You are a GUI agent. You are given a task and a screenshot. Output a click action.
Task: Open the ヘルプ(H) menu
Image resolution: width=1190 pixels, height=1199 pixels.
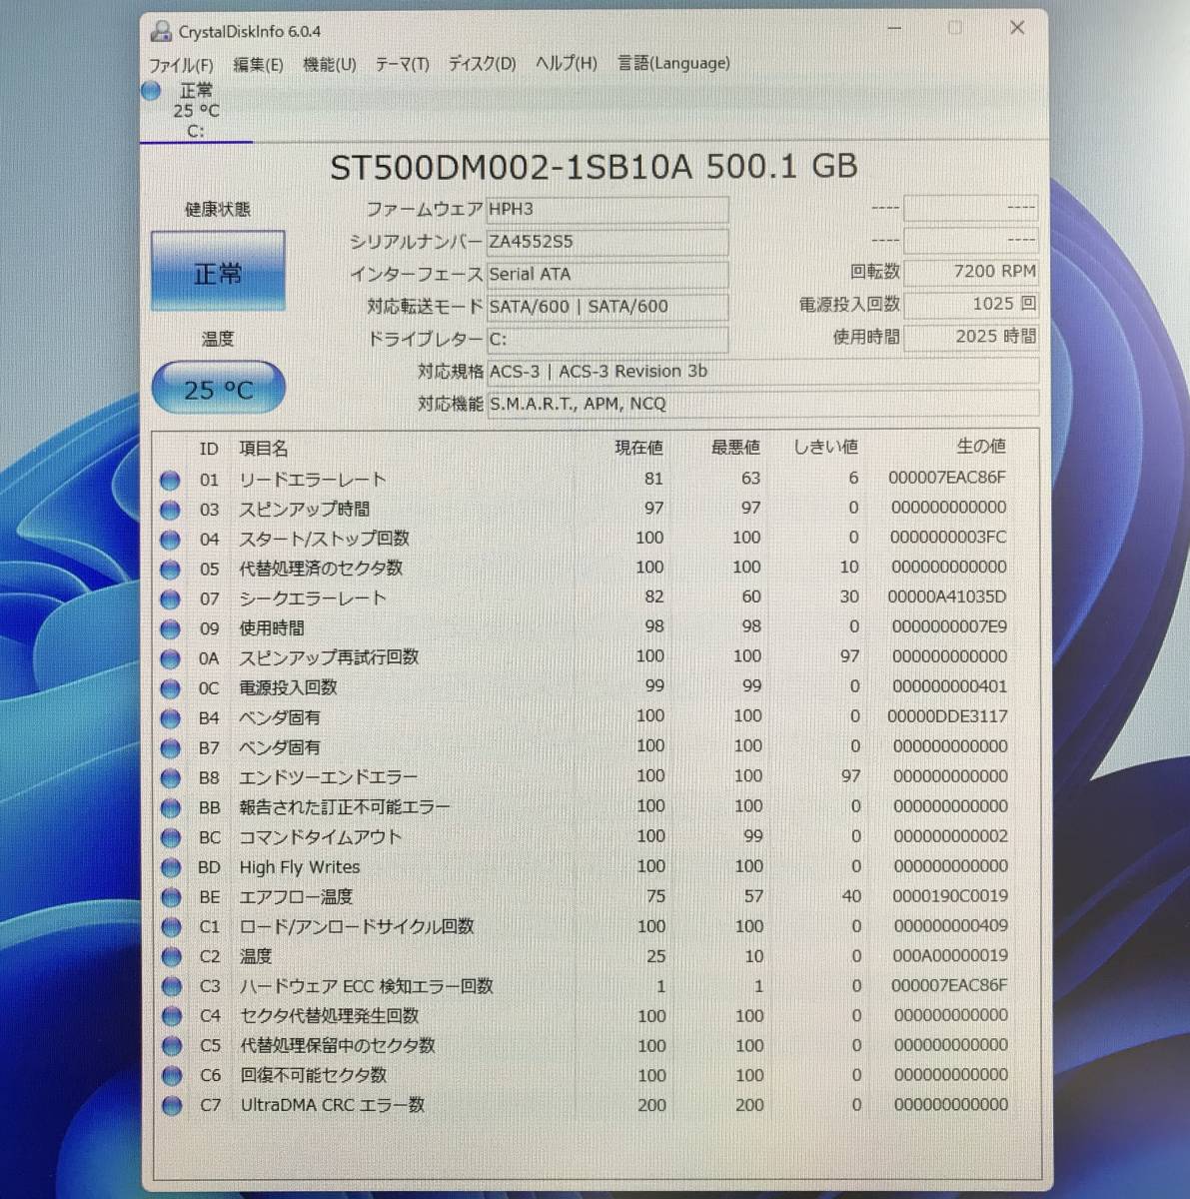[x=566, y=63]
